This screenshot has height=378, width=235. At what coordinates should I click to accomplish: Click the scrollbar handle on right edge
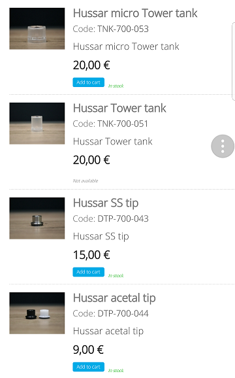pos(233,61)
